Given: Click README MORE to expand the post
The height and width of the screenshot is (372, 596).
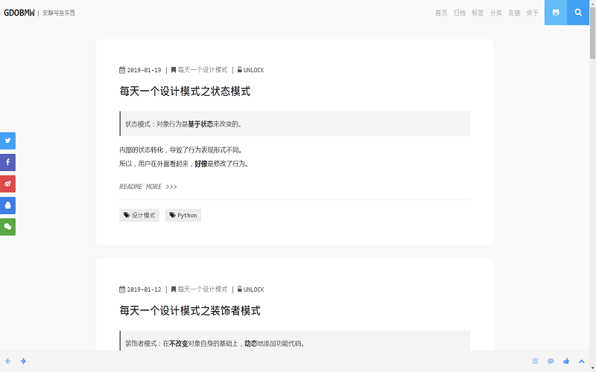Looking at the screenshot, I should click(x=148, y=187).
